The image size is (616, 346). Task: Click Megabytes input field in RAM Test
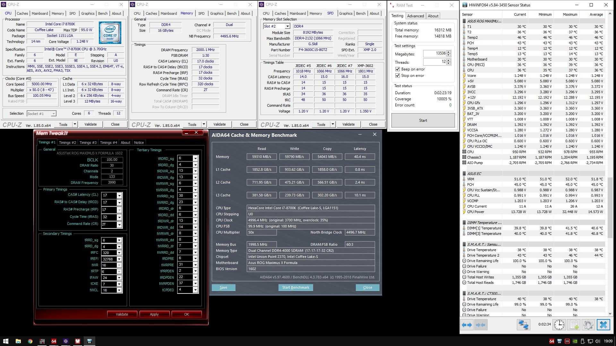435,54
